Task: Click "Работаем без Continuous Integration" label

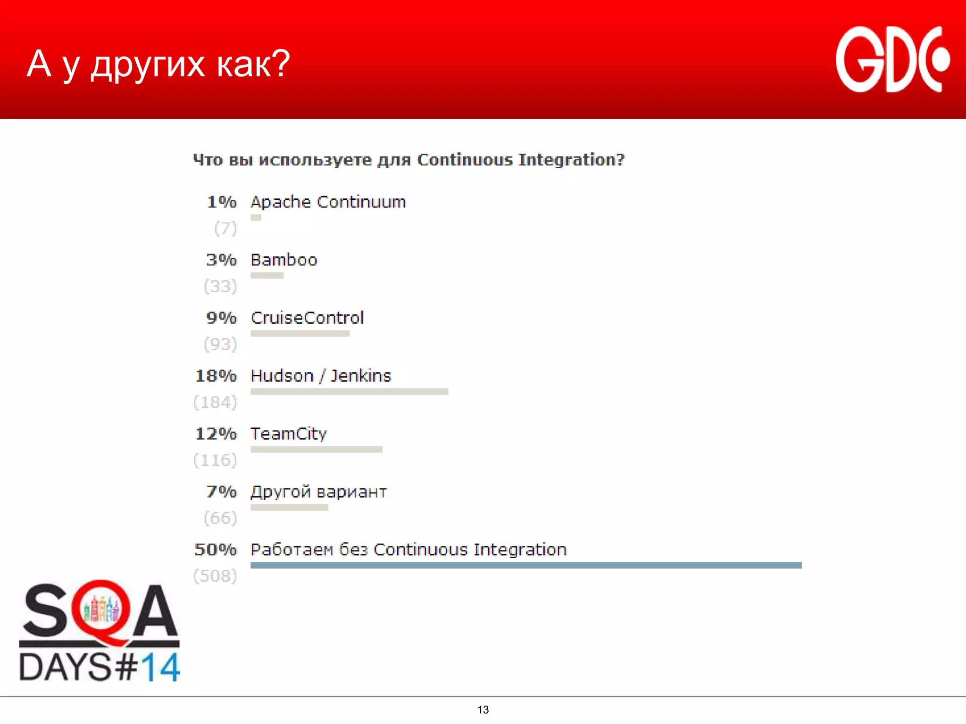Action: (408, 550)
